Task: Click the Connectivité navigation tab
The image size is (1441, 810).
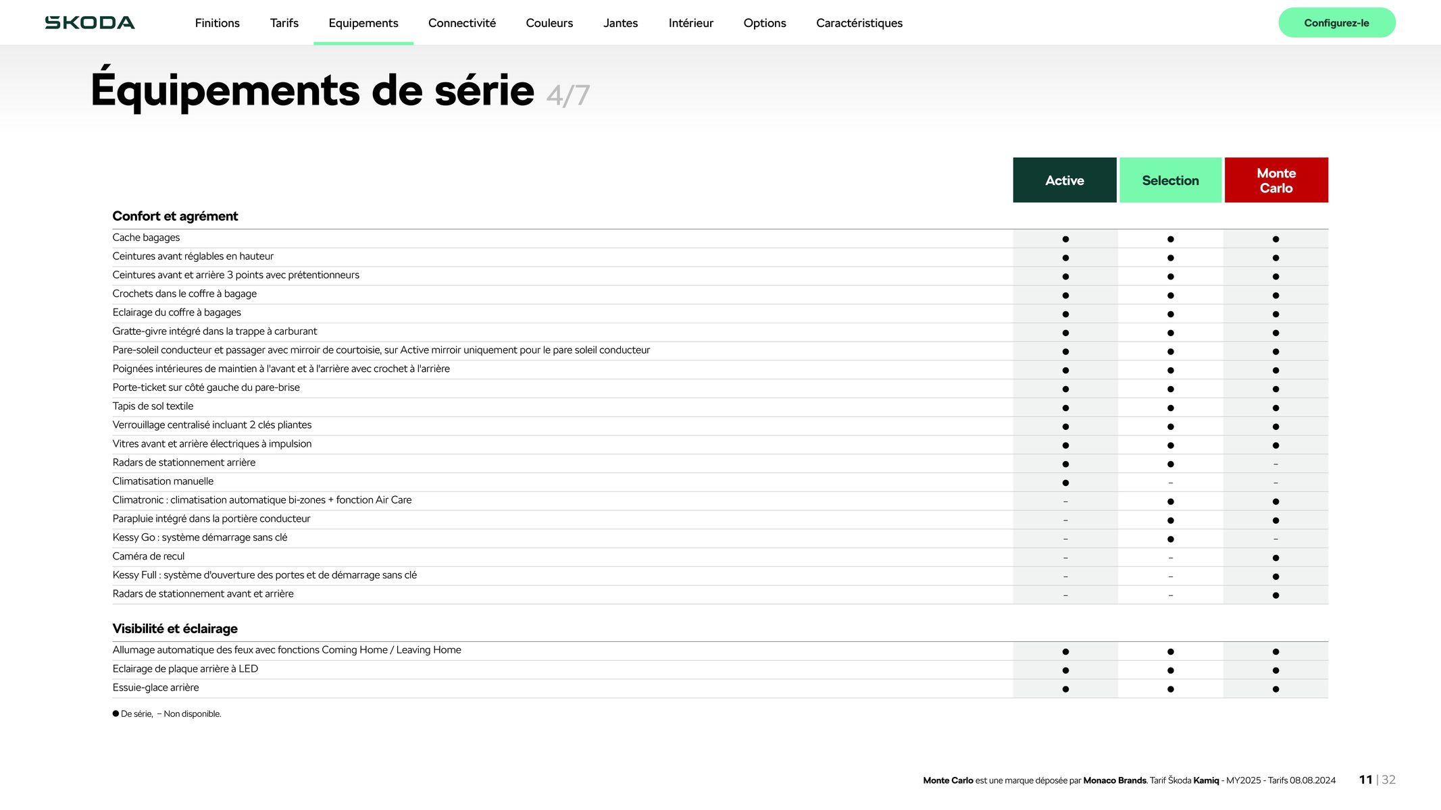Action: tap(462, 23)
